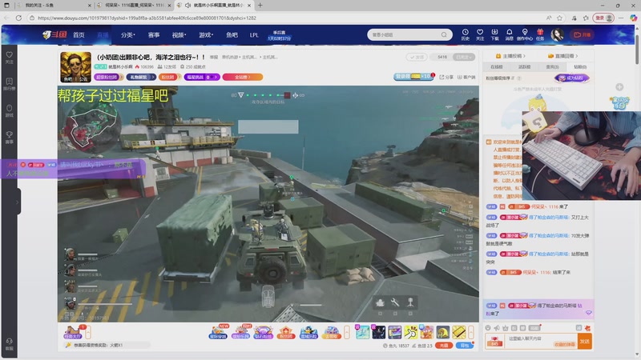Switch to the 在线榜 tab
The image size is (641, 360).
coord(497,66)
